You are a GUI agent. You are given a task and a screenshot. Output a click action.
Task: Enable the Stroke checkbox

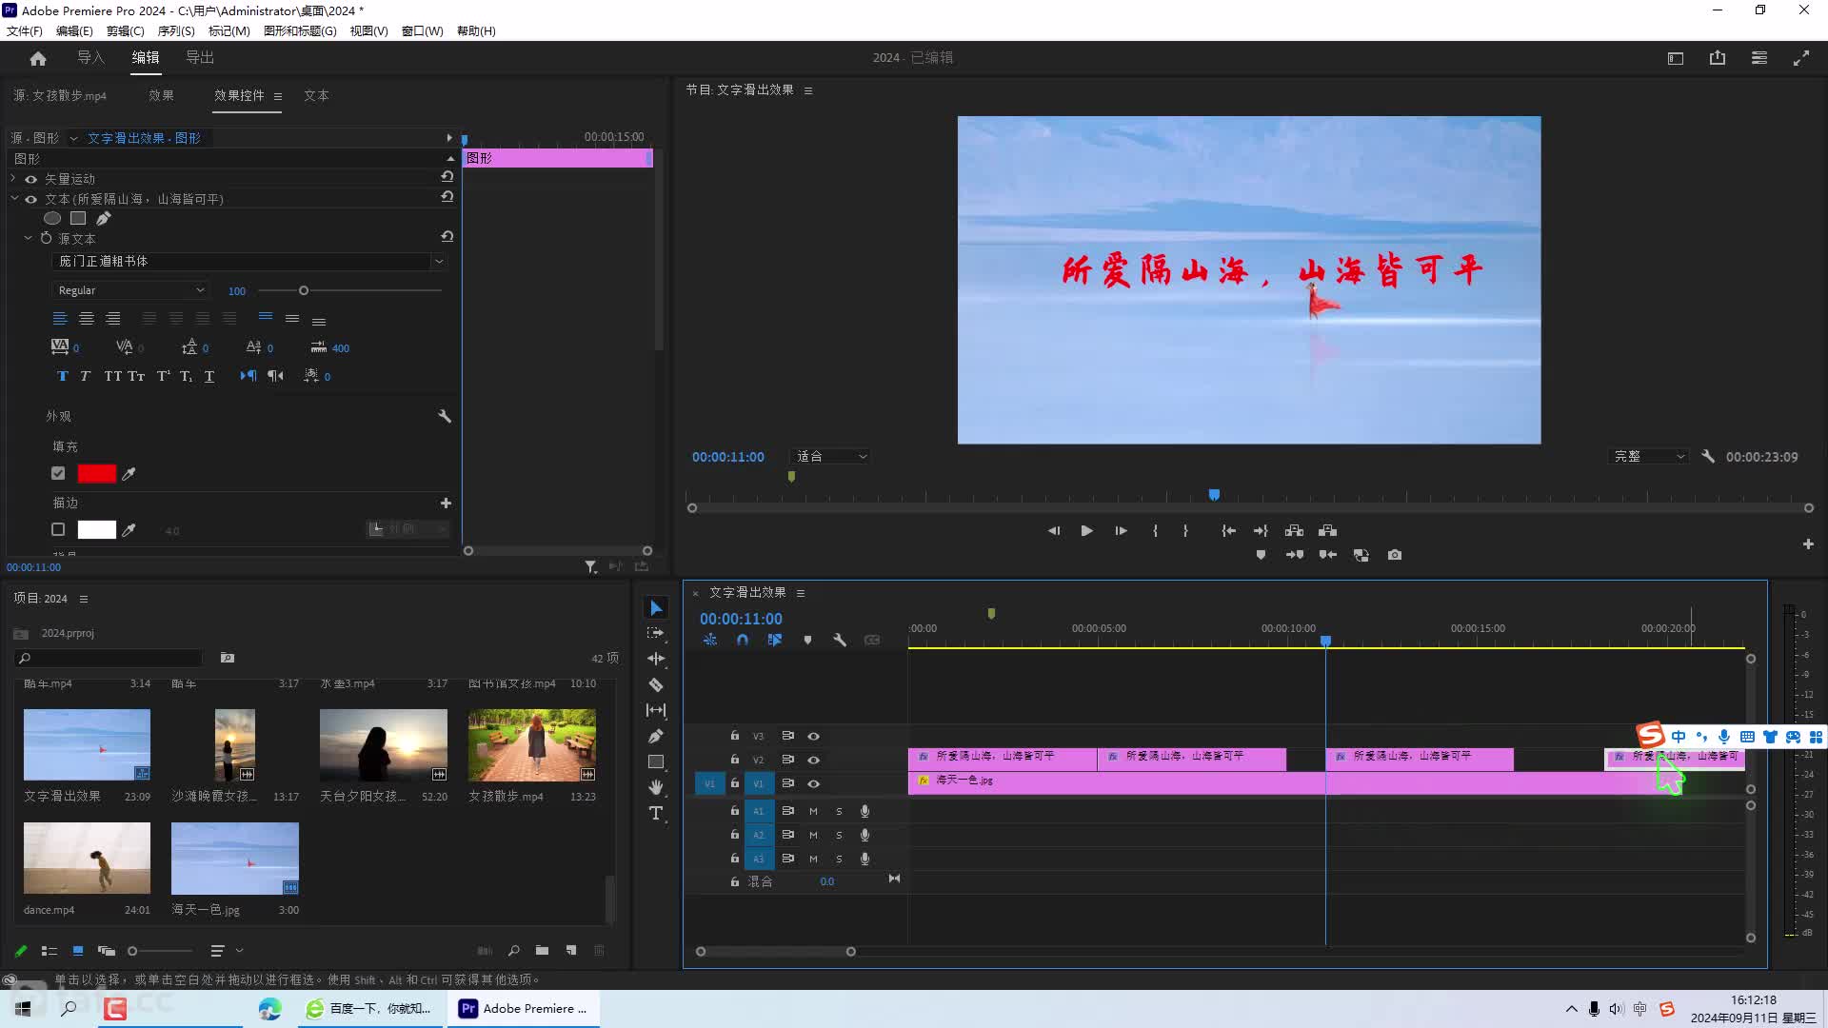[58, 529]
